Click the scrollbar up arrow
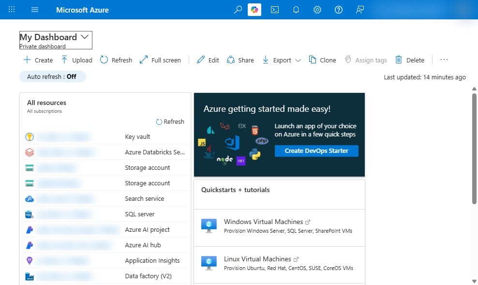Viewport: 478px width, 285px height. pyautogui.click(x=474, y=89)
